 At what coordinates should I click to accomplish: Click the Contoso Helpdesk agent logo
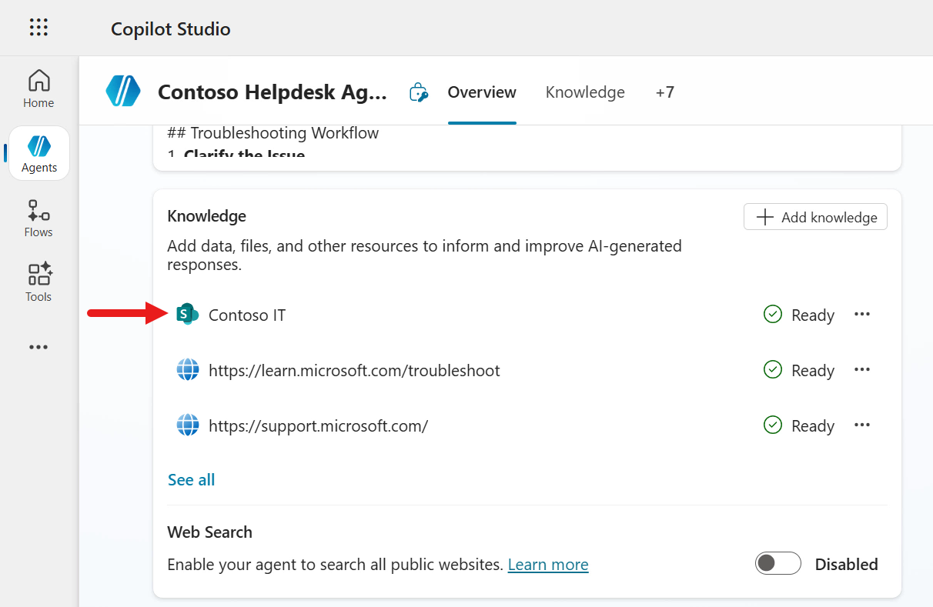pyautogui.click(x=123, y=92)
